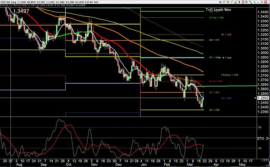Screen dimensions: 270x167
Task: Click the 1.3450 price axis label
Action: point(263,12)
